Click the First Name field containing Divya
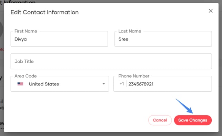The height and width of the screenshot is (136, 222). (x=59, y=39)
